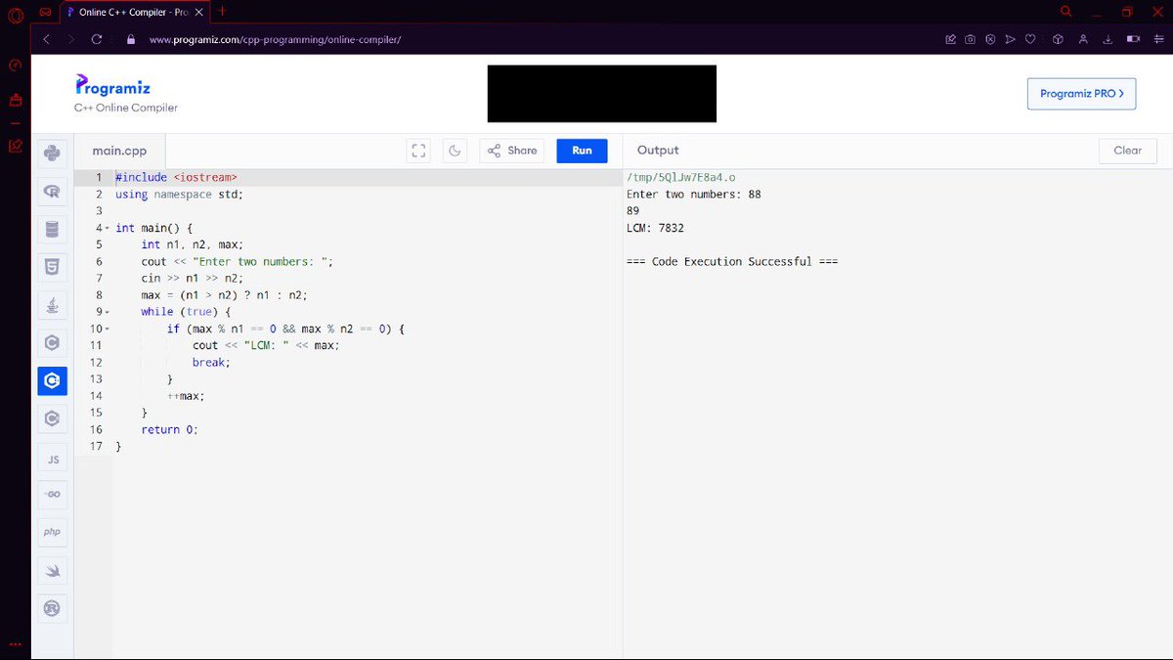Click the highlighted C++ compiler icon
1173x660 pixels.
coord(53,381)
